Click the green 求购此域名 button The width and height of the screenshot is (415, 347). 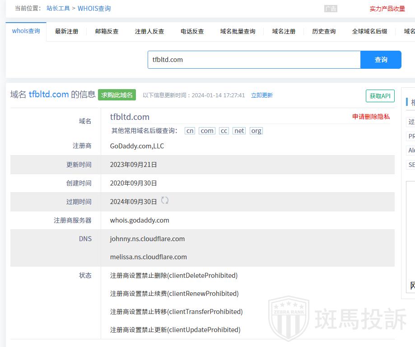coord(117,95)
